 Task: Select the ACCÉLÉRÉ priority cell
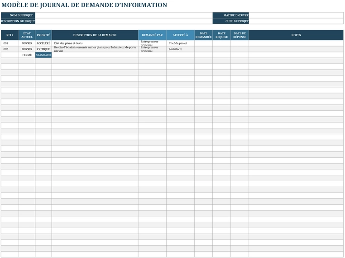tap(43, 43)
